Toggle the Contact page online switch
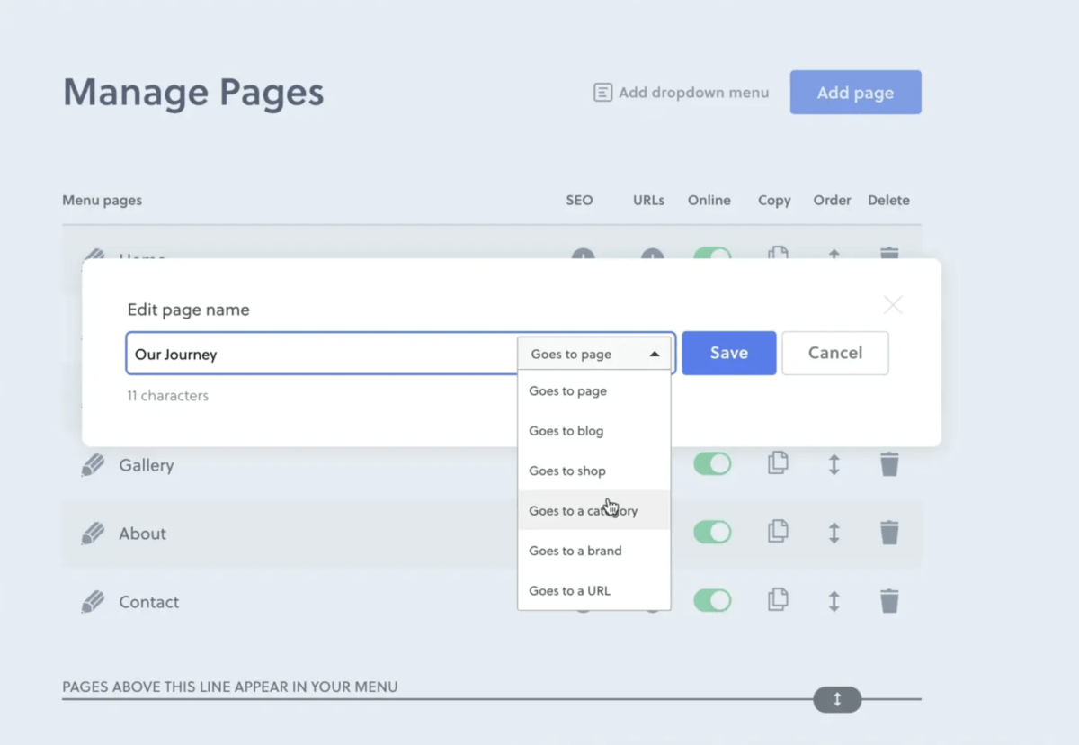This screenshot has width=1079, height=745. [712, 601]
